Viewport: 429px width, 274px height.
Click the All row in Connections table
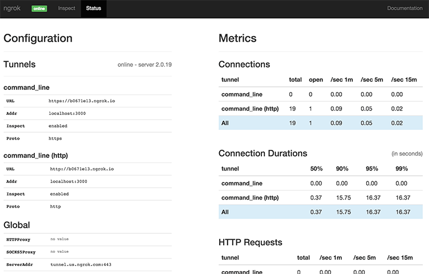pyautogui.click(x=321, y=123)
